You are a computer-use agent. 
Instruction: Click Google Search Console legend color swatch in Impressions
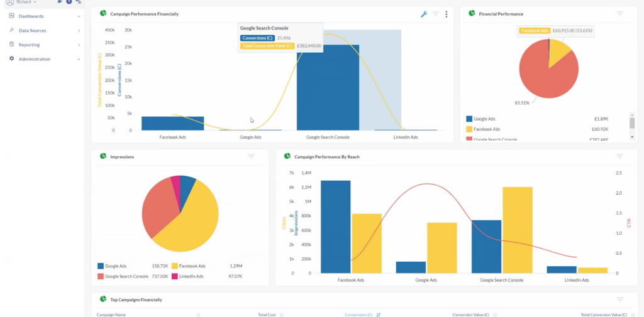point(100,276)
